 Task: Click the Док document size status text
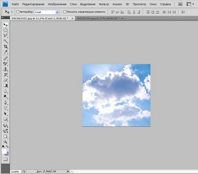pyautogui.click(x=46, y=172)
